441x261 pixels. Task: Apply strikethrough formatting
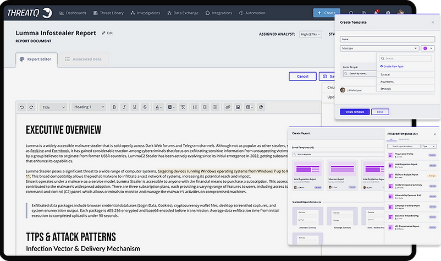point(145,107)
